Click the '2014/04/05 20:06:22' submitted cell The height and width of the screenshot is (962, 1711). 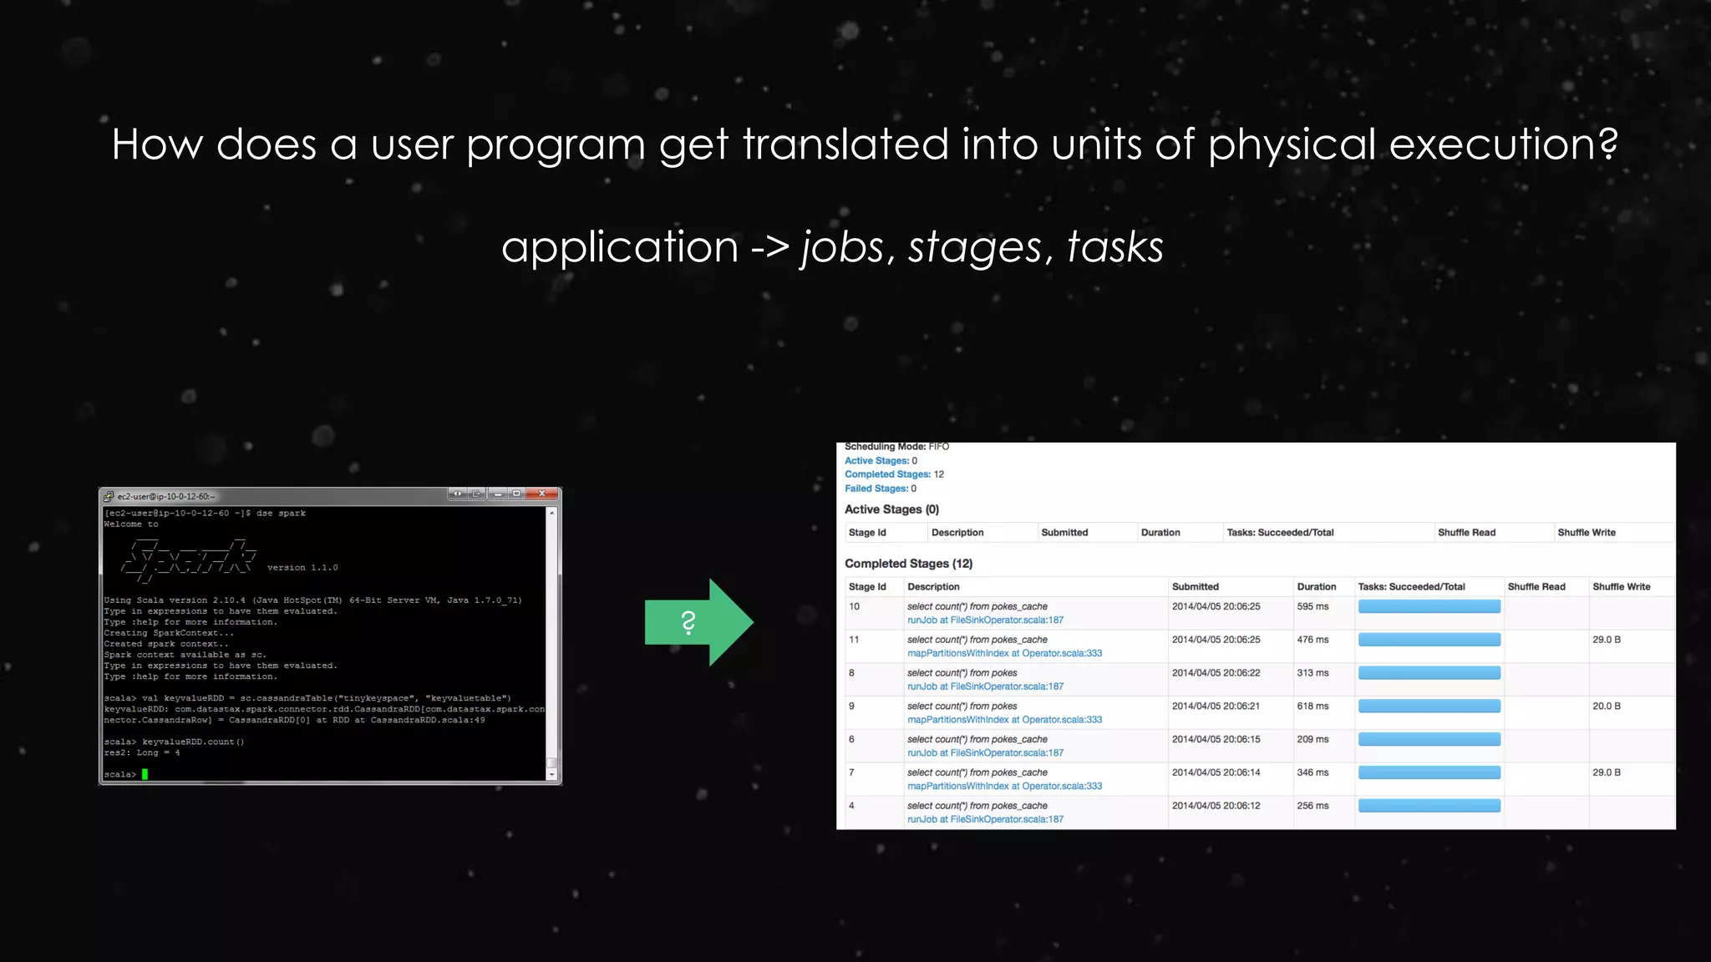pyautogui.click(x=1216, y=673)
